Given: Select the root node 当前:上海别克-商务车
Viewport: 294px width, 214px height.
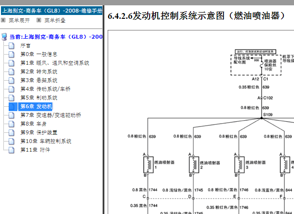Looking at the screenshot, I should point(56,37).
